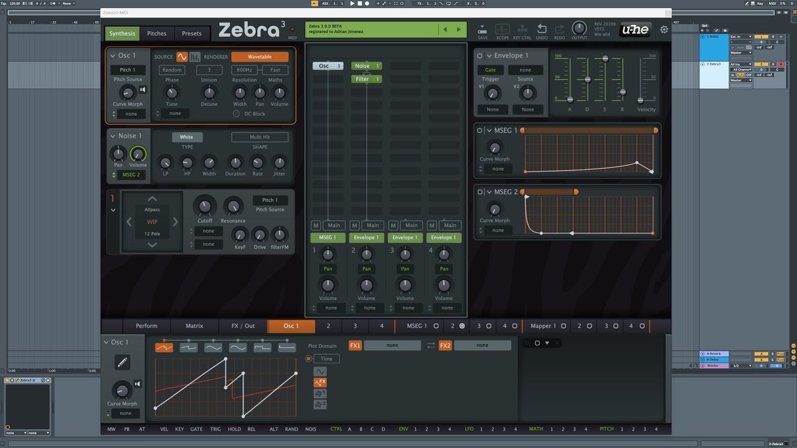797x448 pixels.
Task: Click the filter type up arrow above Allpass
Action: [x=152, y=200]
